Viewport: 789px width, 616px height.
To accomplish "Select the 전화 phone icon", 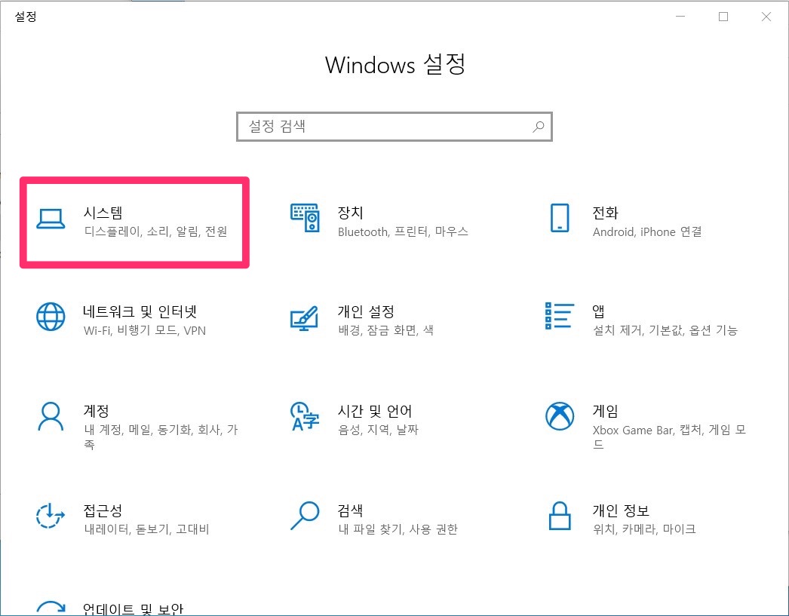I will [560, 218].
